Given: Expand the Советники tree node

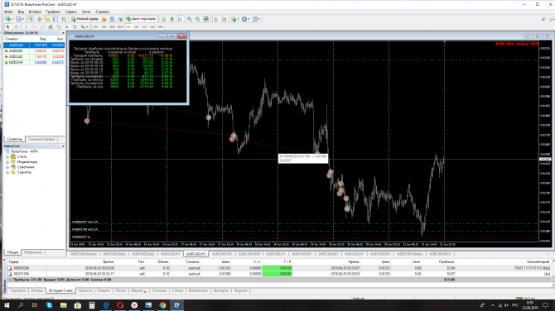Looking at the screenshot, I should point(7,167).
